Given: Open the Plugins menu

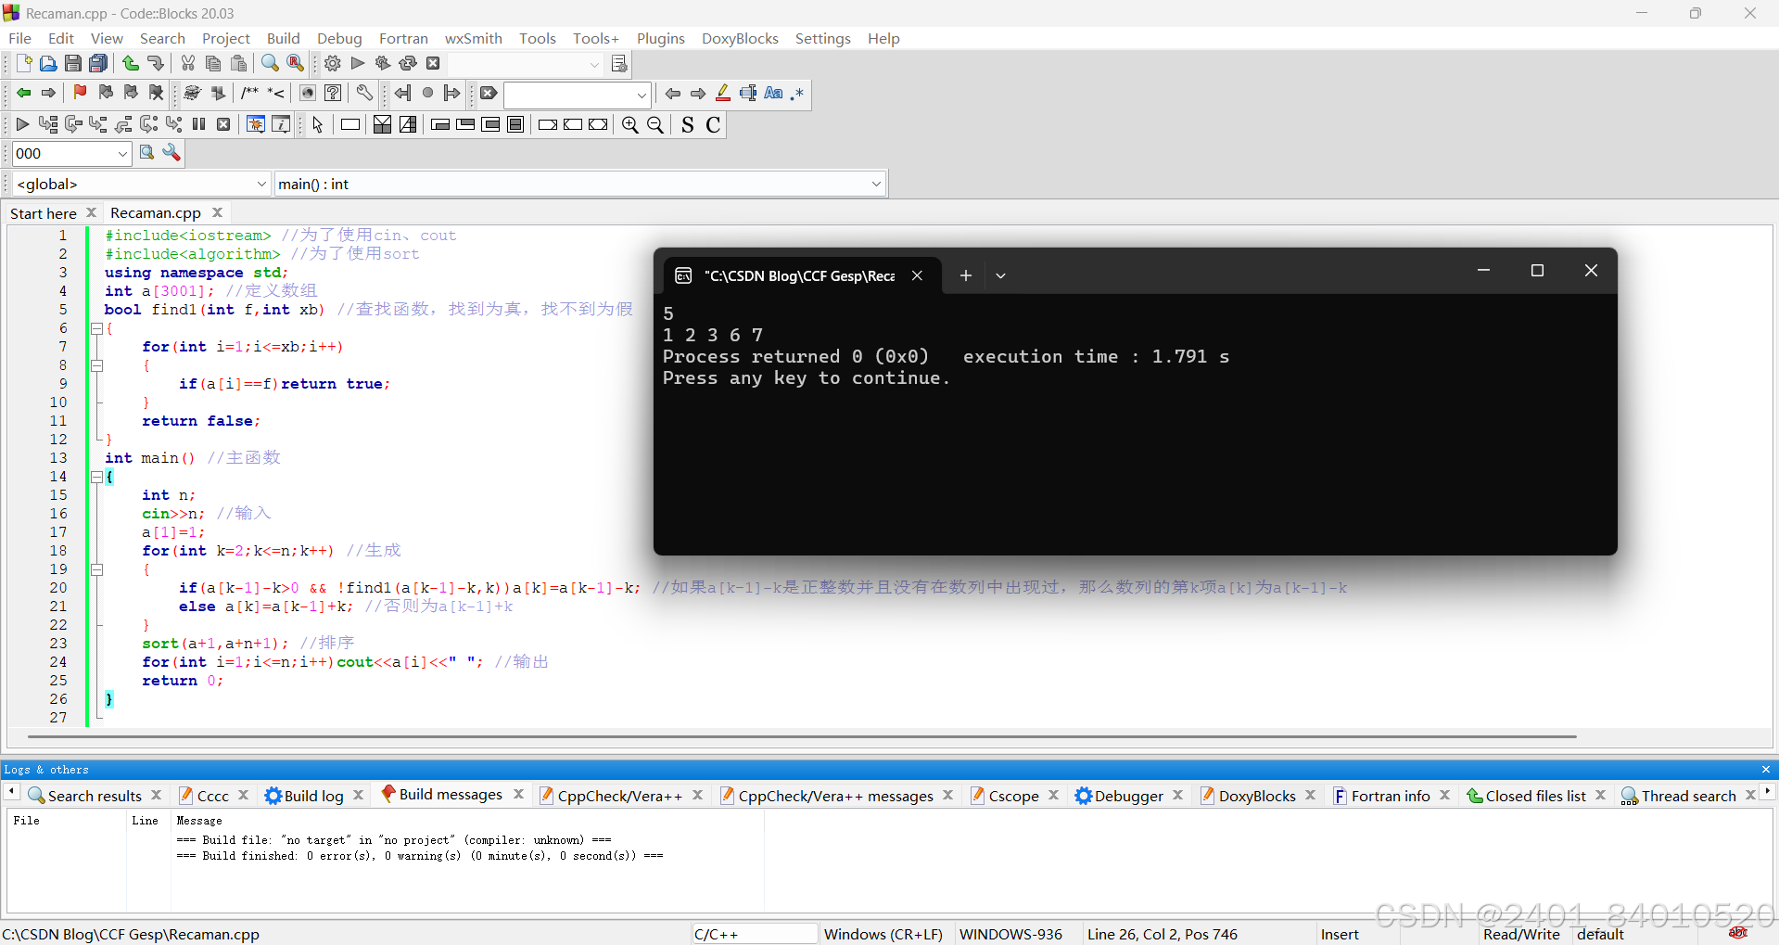Looking at the screenshot, I should [x=661, y=38].
